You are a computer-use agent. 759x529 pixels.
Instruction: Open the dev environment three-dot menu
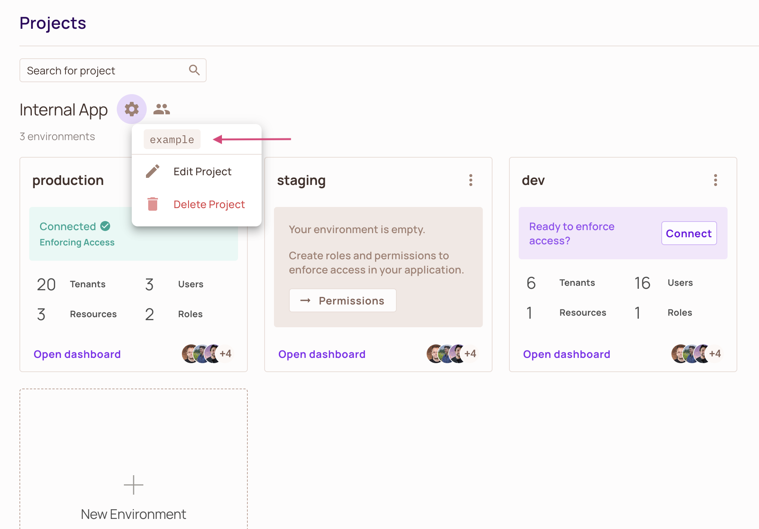pyautogui.click(x=716, y=180)
